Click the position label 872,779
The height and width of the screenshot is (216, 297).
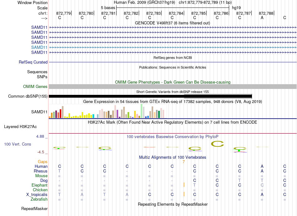point(63,13)
